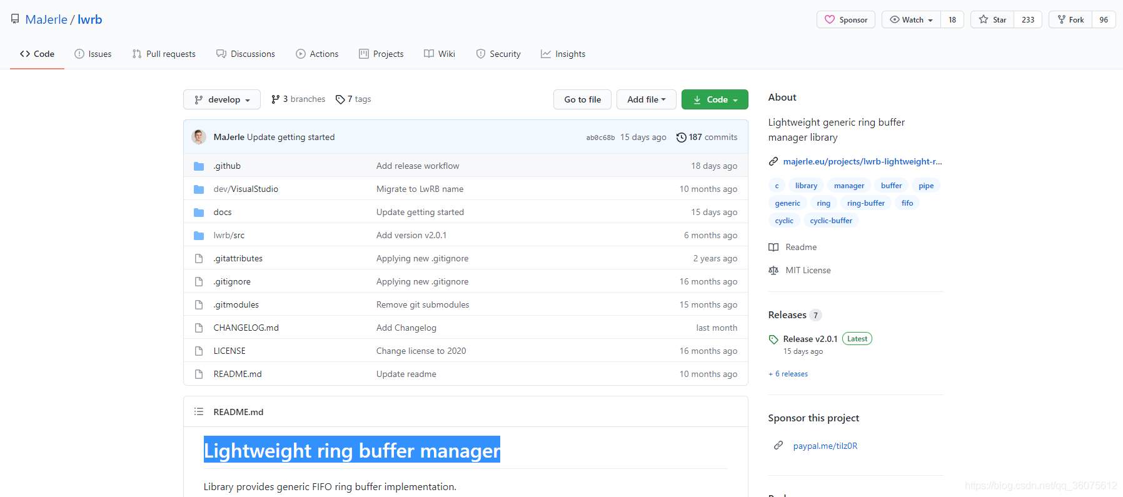Open README table of contents list icon
Viewport: 1123px width, 497px height.
(x=199, y=411)
